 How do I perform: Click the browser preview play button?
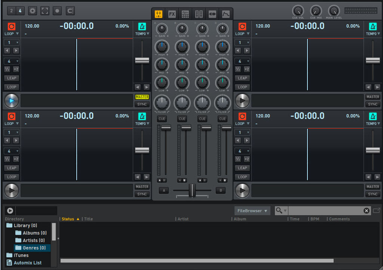pos(10,211)
